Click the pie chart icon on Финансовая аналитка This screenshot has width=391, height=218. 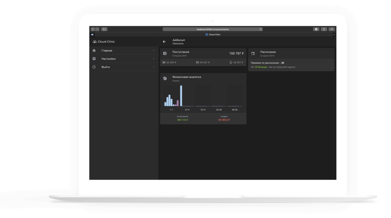coord(165,79)
